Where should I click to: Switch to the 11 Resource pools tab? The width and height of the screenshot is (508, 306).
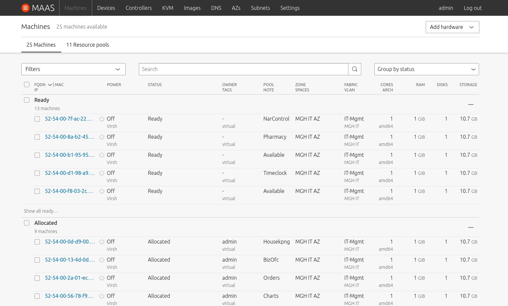click(88, 45)
